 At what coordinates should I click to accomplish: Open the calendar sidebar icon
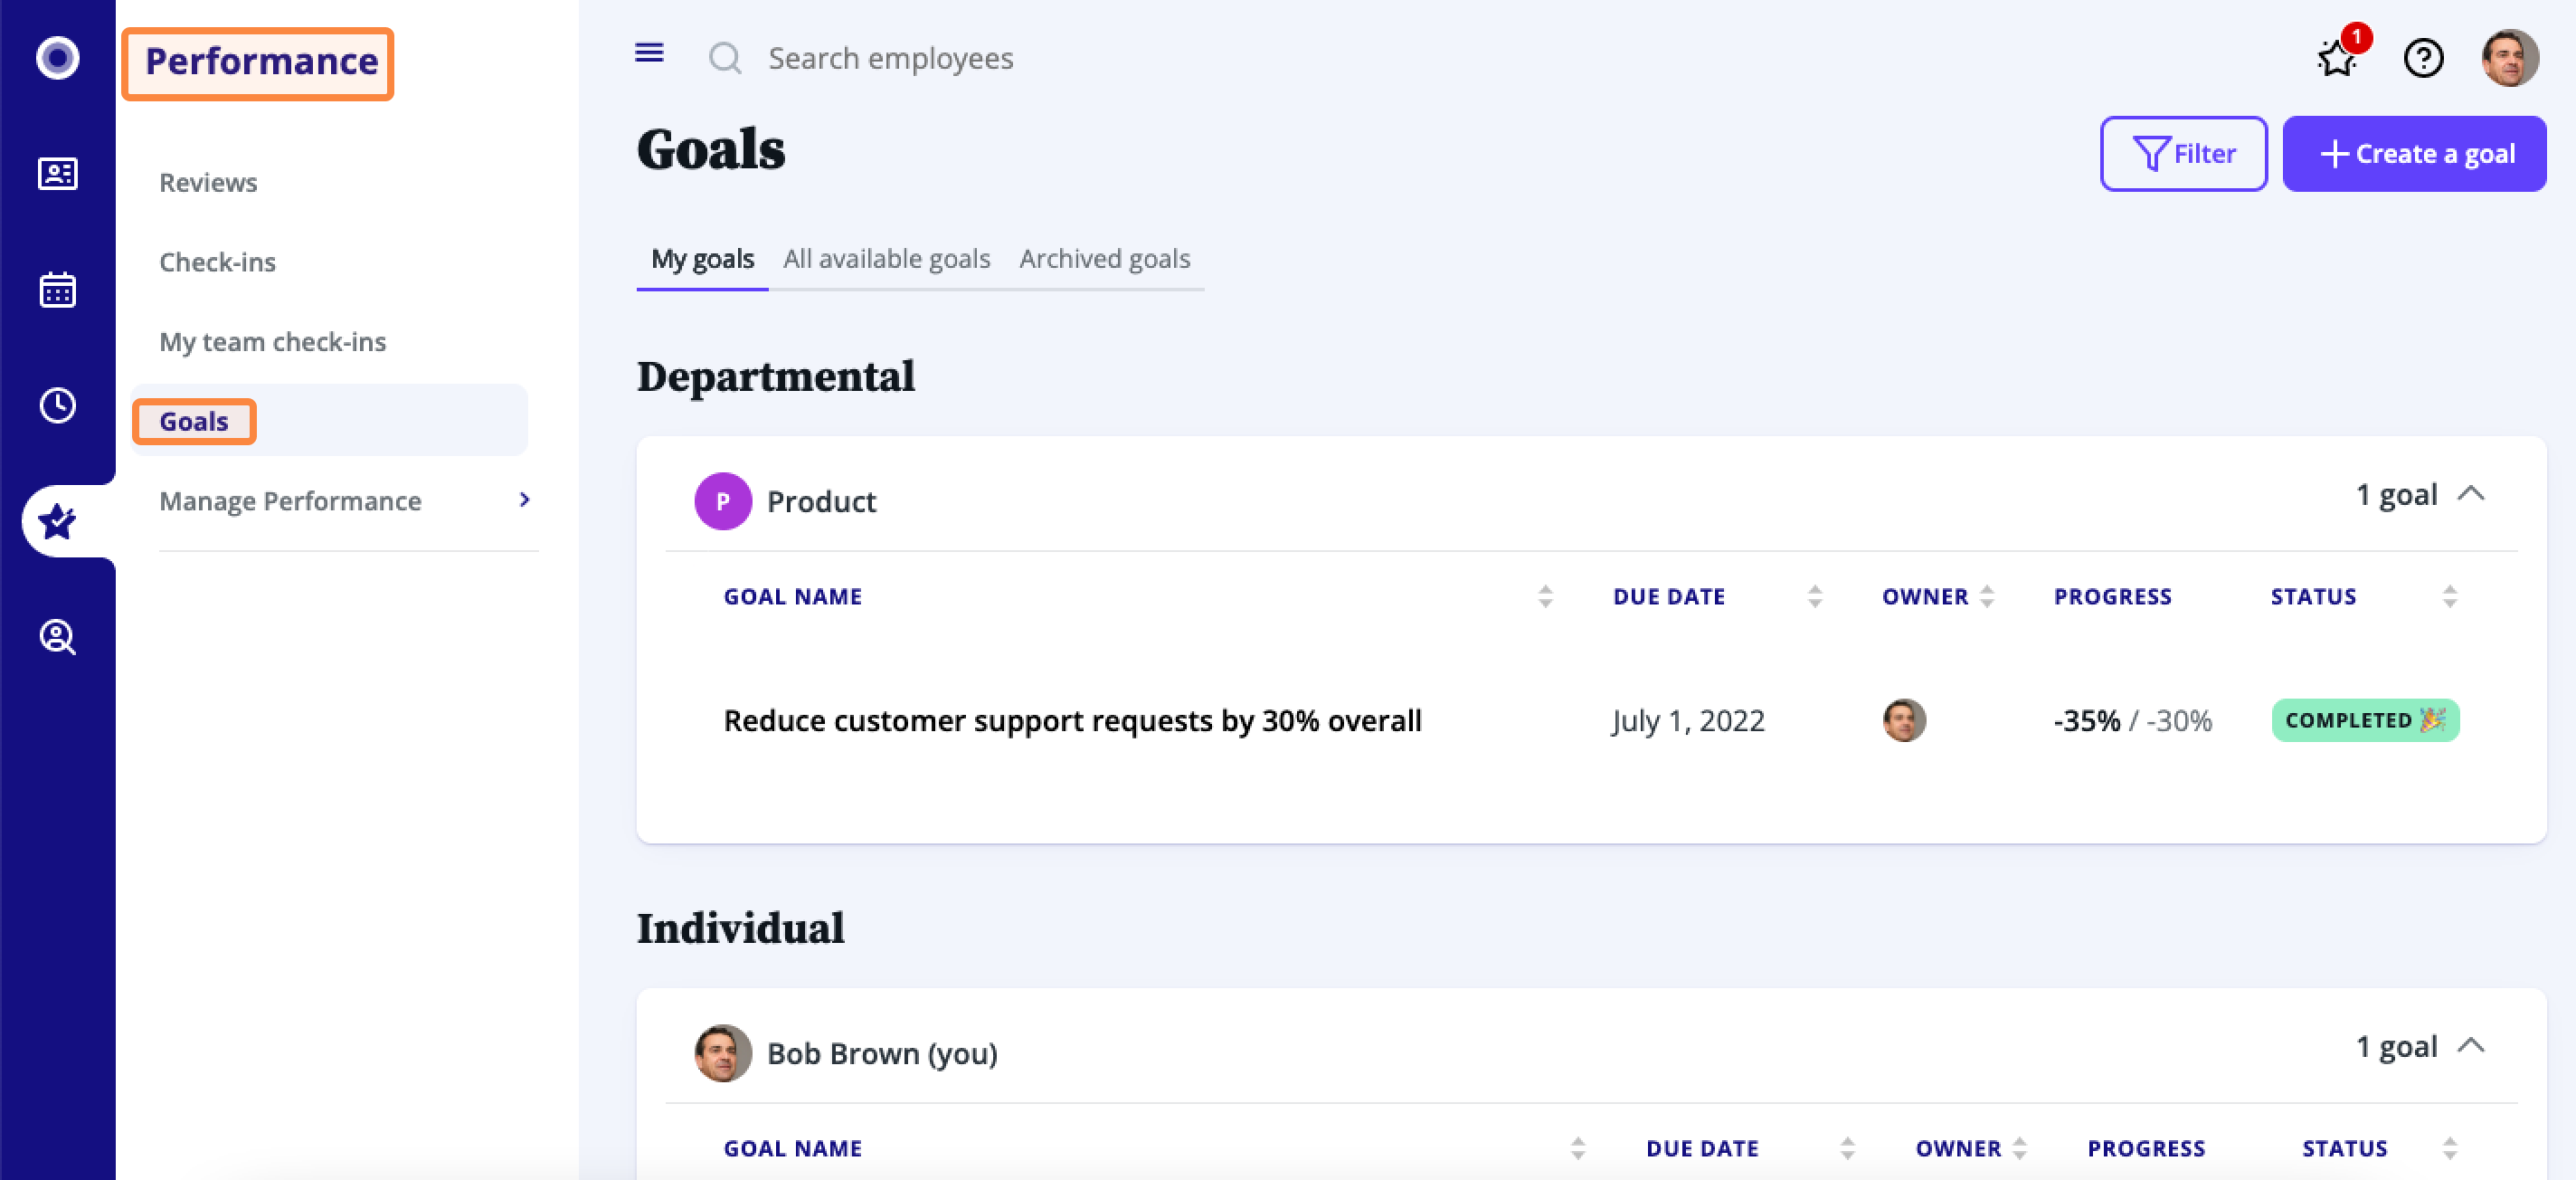point(57,290)
